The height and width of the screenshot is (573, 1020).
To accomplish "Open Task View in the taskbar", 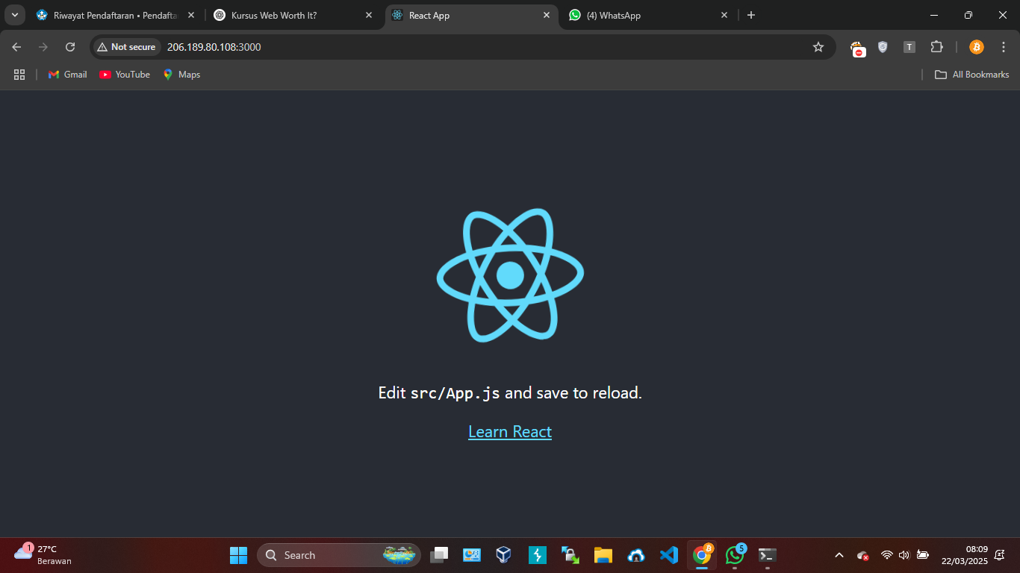I will pyautogui.click(x=439, y=555).
